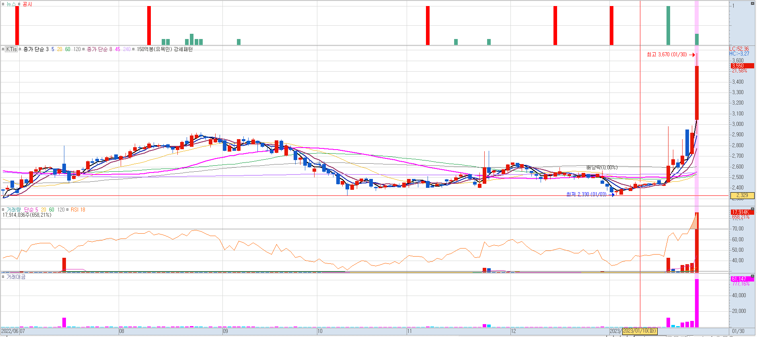Select the 뉴스 indicator label

pyautogui.click(x=11, y=4)
